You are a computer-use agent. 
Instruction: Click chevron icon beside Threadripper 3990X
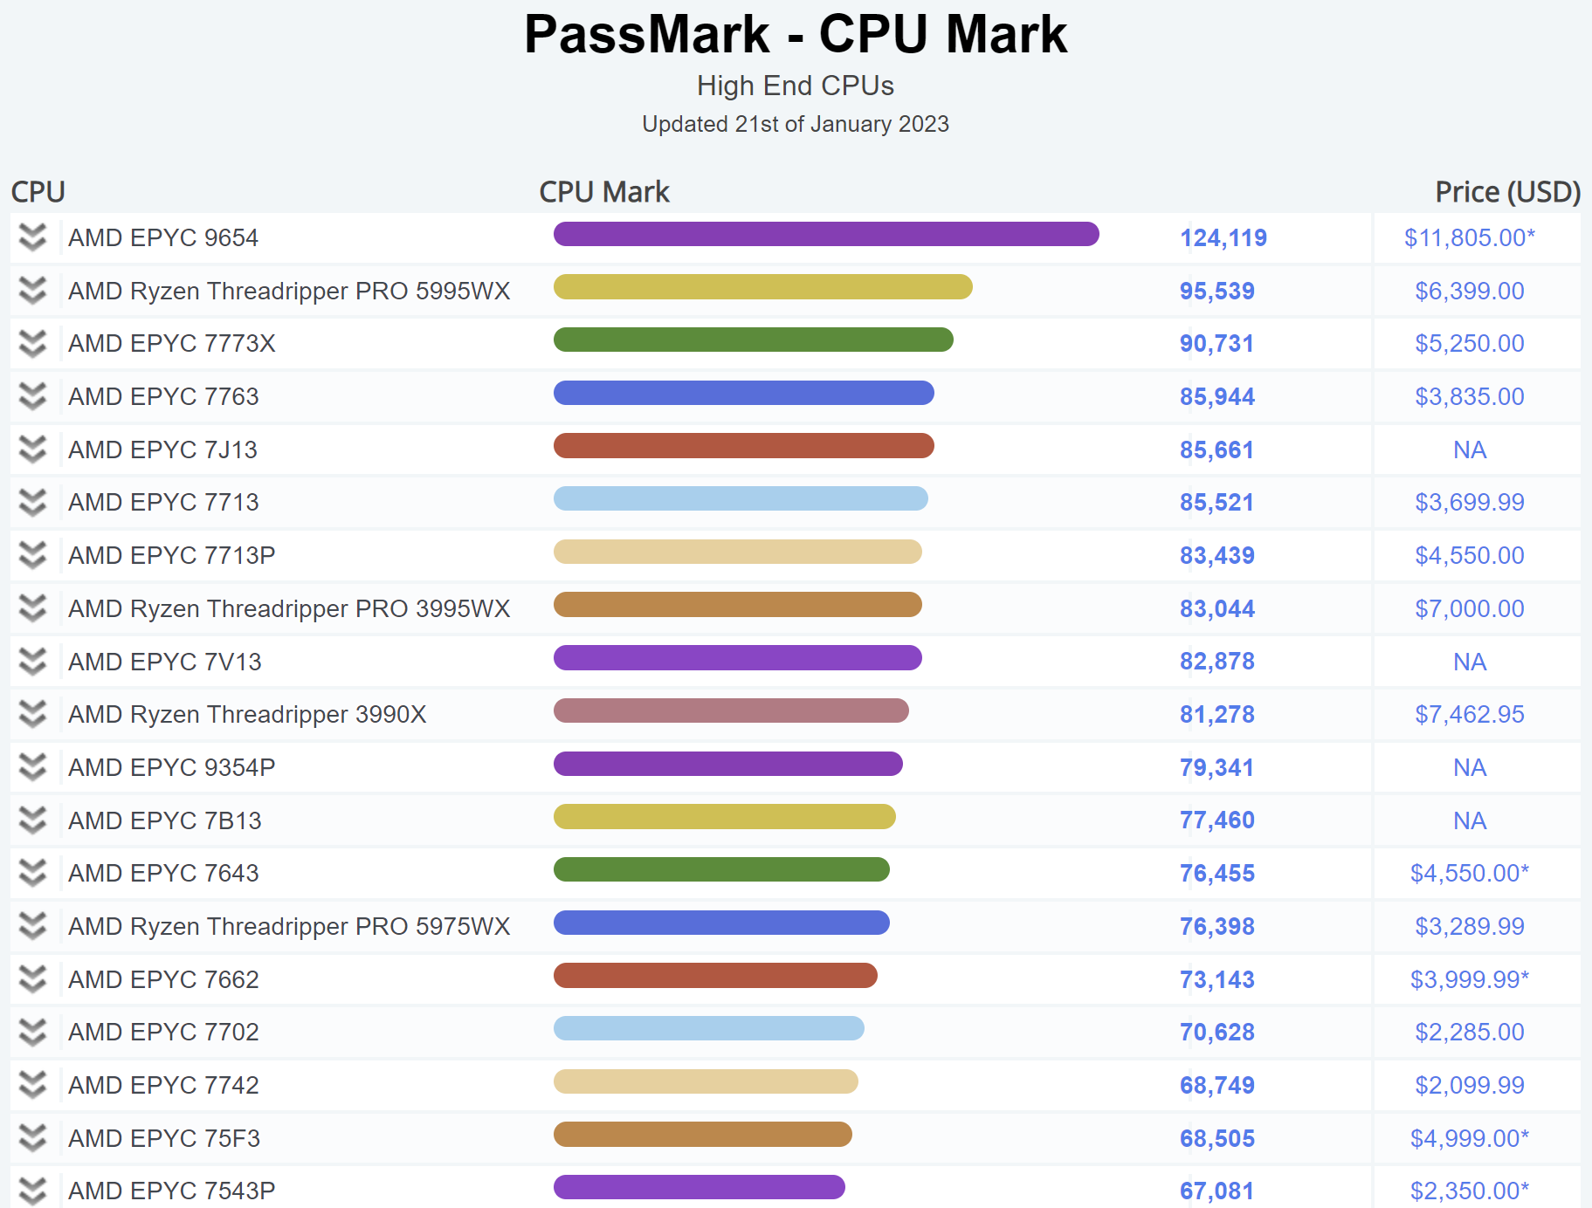32,714
